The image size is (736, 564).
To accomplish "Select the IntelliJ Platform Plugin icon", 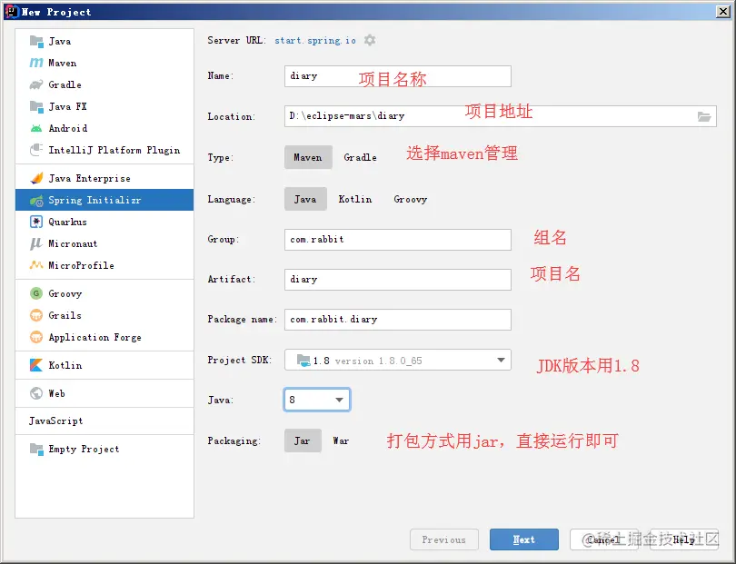I will click(x=36, y=150).
